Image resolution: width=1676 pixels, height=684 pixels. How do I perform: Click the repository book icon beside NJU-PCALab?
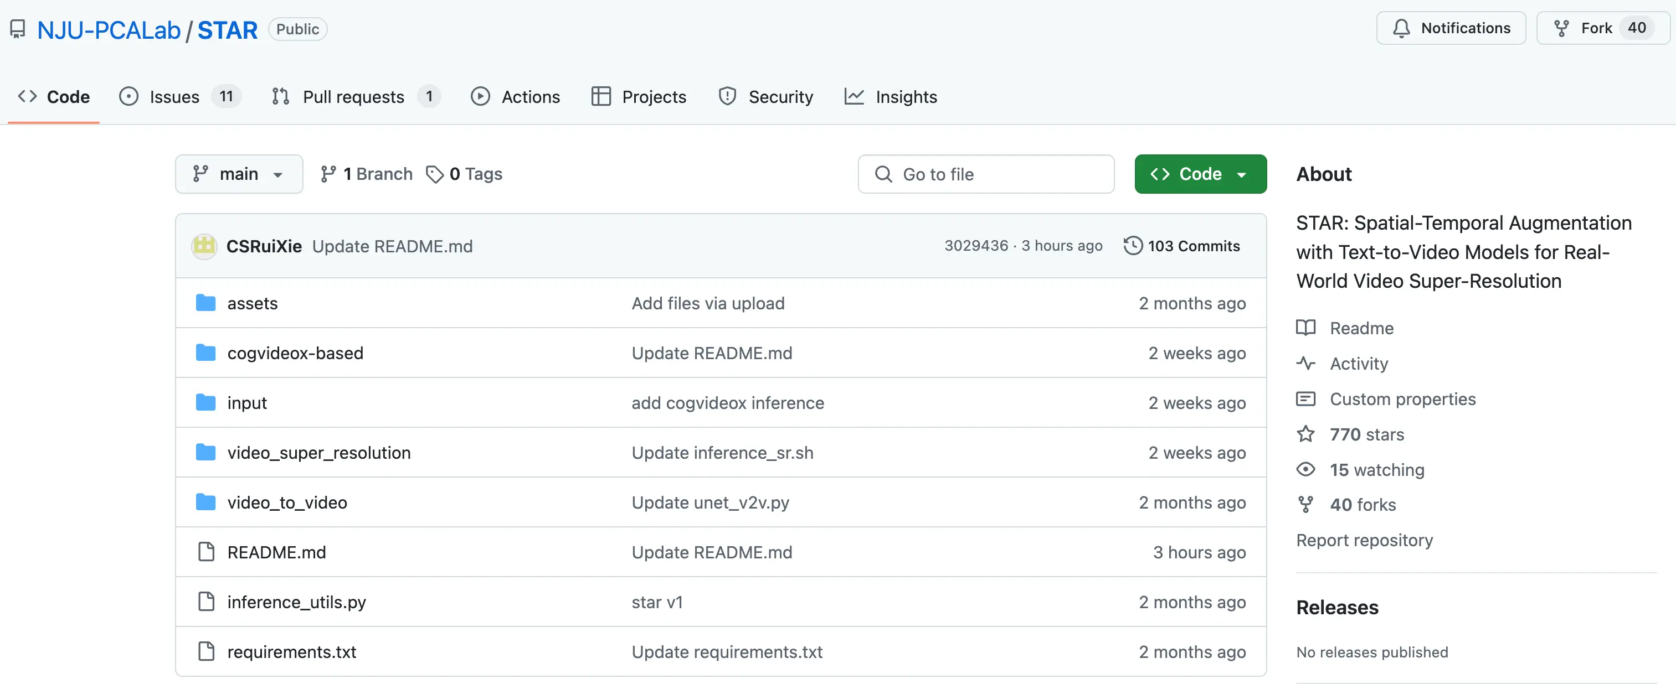[x=18, y=29]
